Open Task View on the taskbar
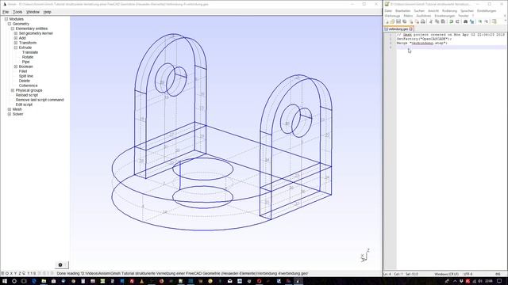Viewport: 508px width, 285px height. 24,281
